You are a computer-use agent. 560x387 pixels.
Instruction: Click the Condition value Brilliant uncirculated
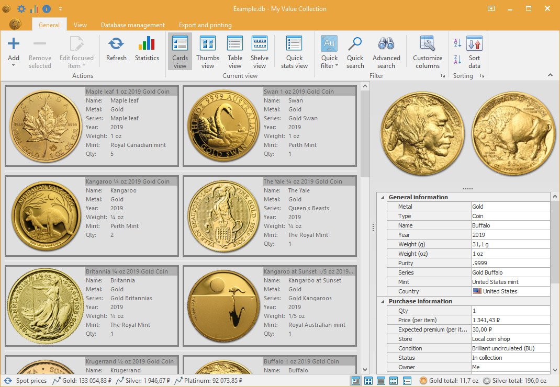coord(511,348)
